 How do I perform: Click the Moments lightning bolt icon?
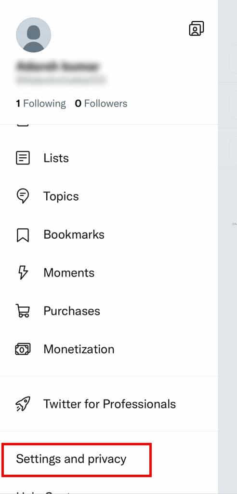pos(23,273)
